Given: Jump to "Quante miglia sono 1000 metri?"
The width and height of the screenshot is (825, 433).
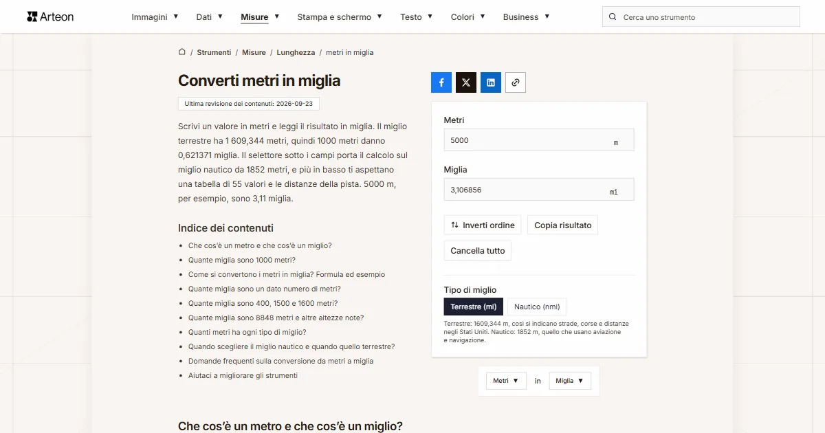Looking at the screenshot, I should [242, 260].
